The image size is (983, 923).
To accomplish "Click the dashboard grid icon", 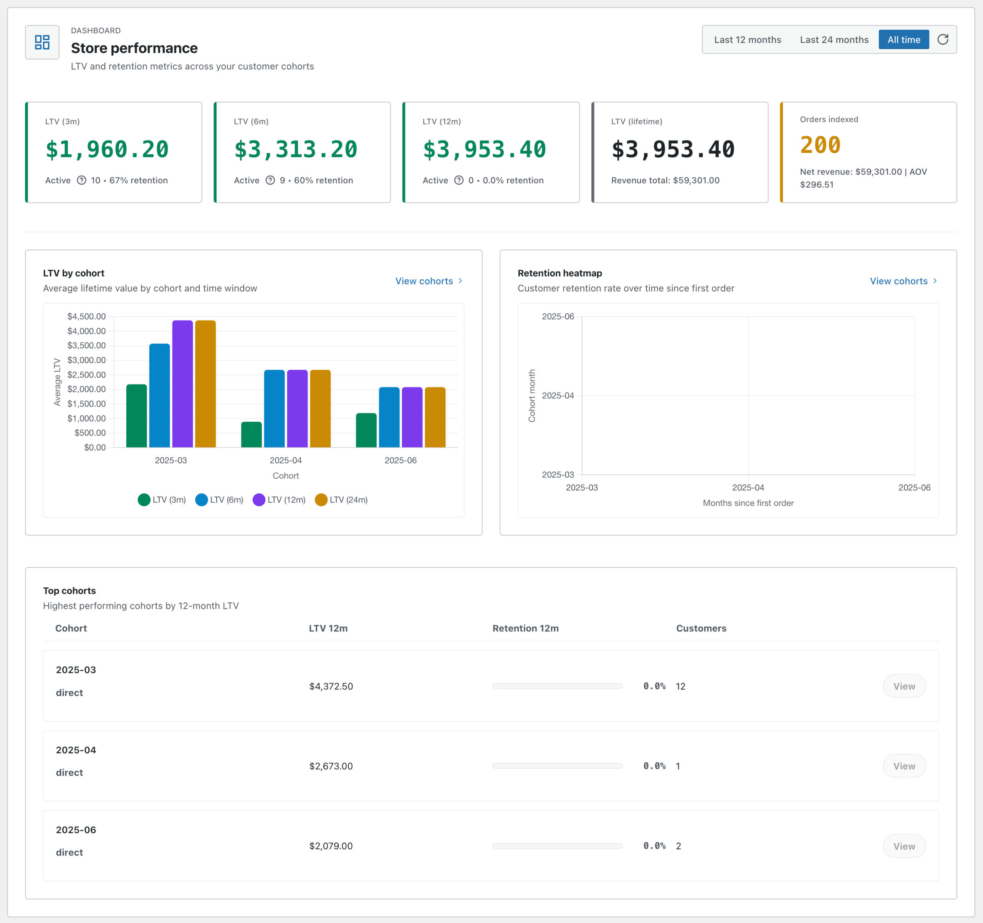I will point(42,43).
